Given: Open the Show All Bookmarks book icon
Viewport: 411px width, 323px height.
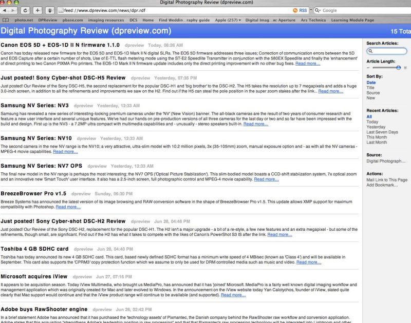Looking at the screenshot, I should click(x=6, y=20).
